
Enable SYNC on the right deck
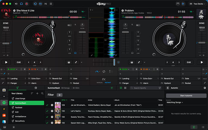pyautogui.click(x=202, y=23)
